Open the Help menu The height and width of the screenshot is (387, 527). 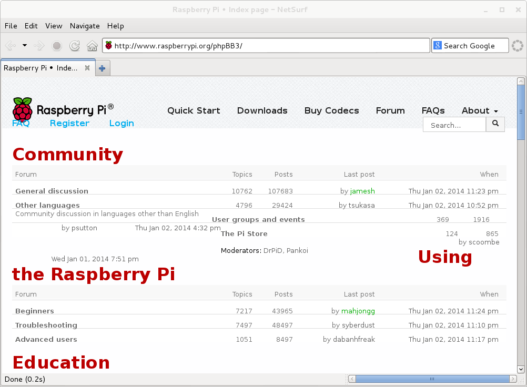(x=115, y=26)
